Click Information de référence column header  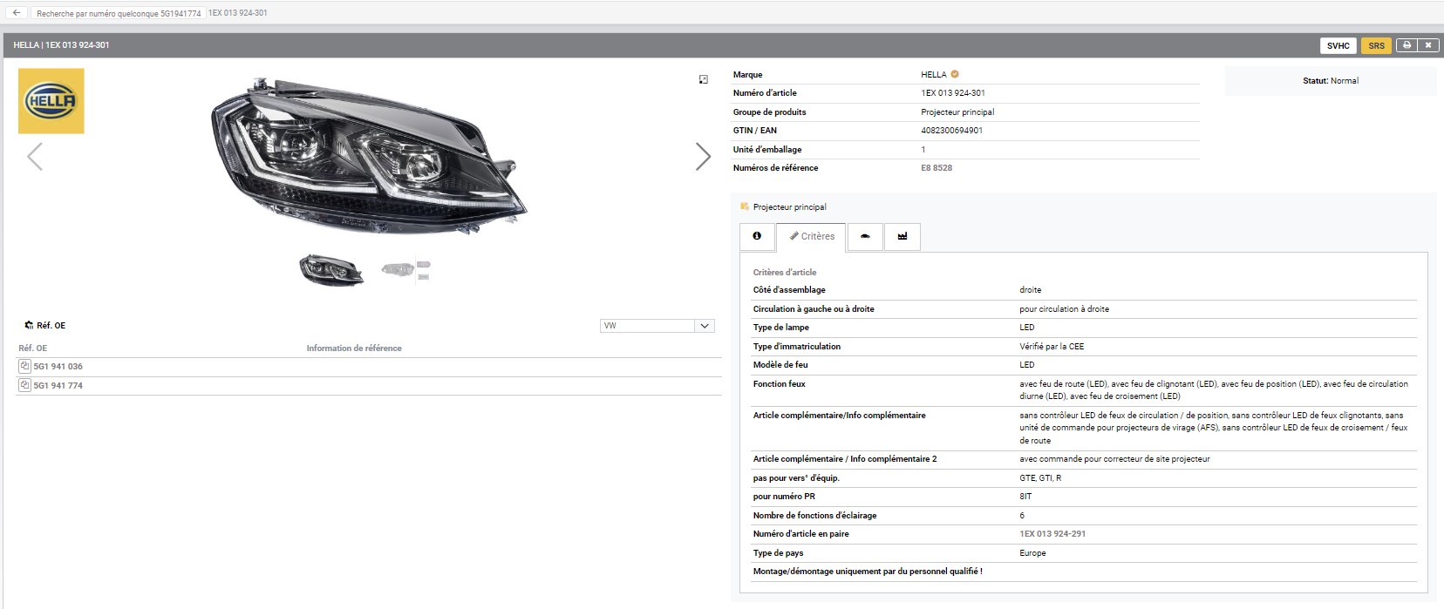[354, 348]
